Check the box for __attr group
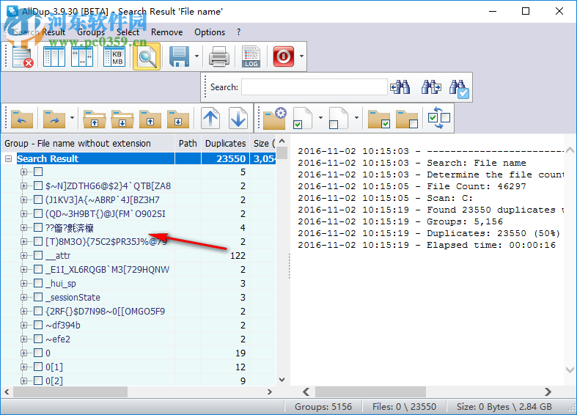The image size is (577, 415). (38, 255)
